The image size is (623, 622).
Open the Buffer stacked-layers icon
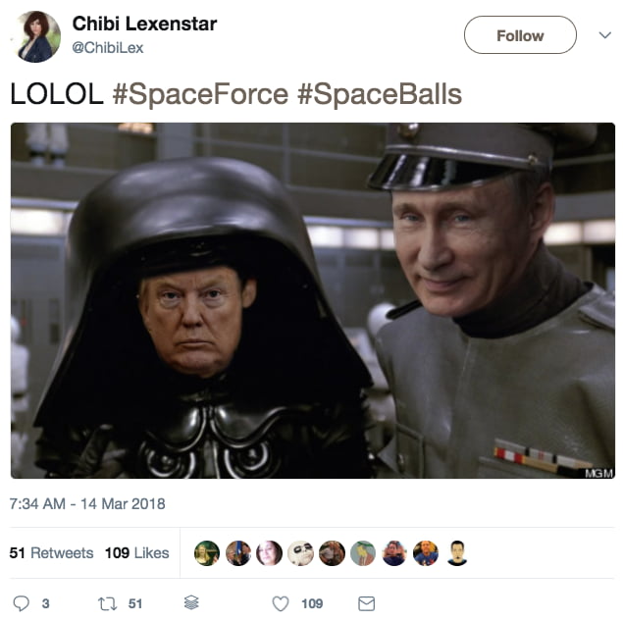(x=191, y=602)
